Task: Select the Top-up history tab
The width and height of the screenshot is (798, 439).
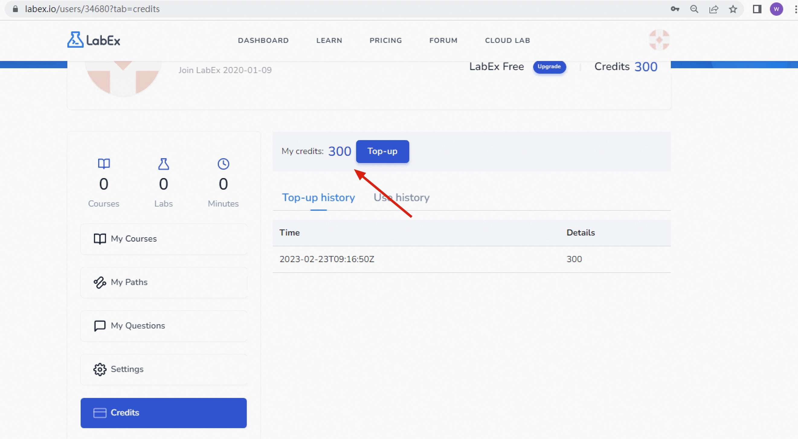Action: [318, 197]
